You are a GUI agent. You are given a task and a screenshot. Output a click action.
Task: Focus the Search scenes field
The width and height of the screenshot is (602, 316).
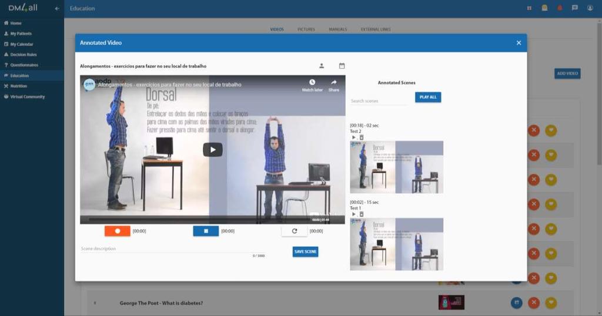click(x=378, y=101)
